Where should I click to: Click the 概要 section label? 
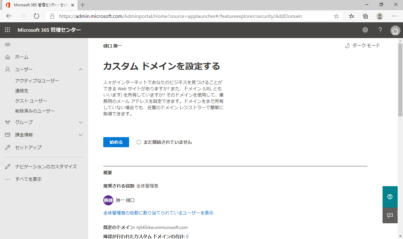(108, 173)
